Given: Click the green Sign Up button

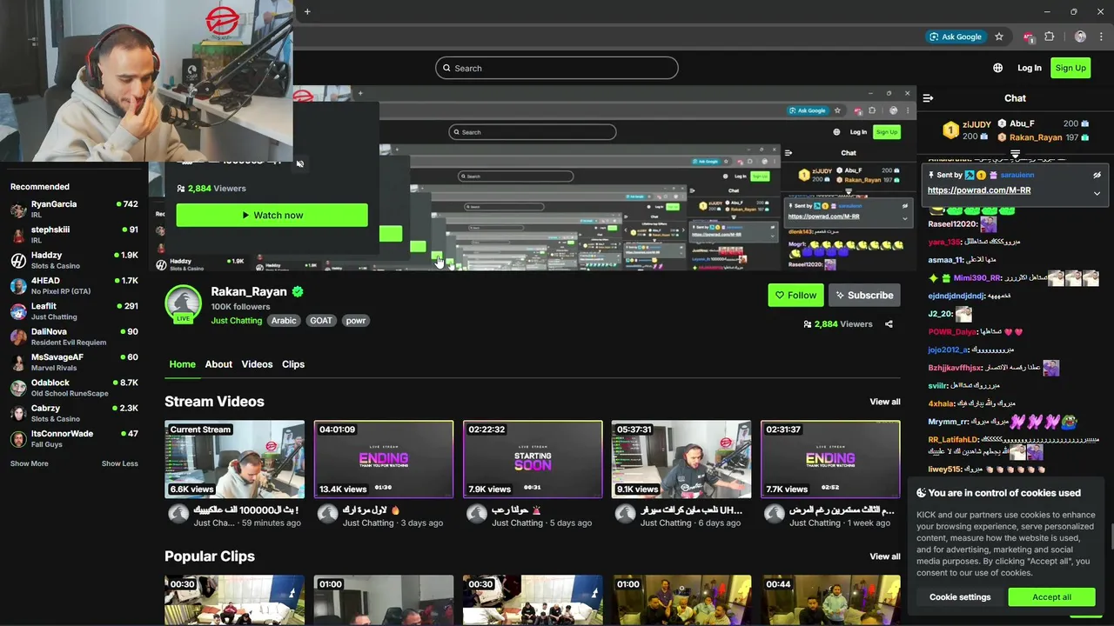Looking at the screenshot, I should pyautogui.click(x=1070, y=68).
